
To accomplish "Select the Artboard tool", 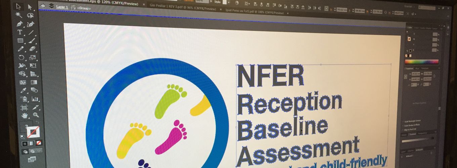I will point(24,108).
